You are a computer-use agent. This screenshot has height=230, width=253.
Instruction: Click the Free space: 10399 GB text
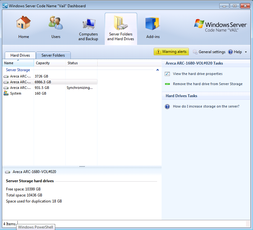click(x=23, y=189)
